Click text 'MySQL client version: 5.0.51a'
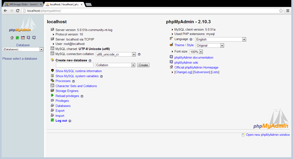The height and width of the screenshot is (159, 293). pos(195,30)
